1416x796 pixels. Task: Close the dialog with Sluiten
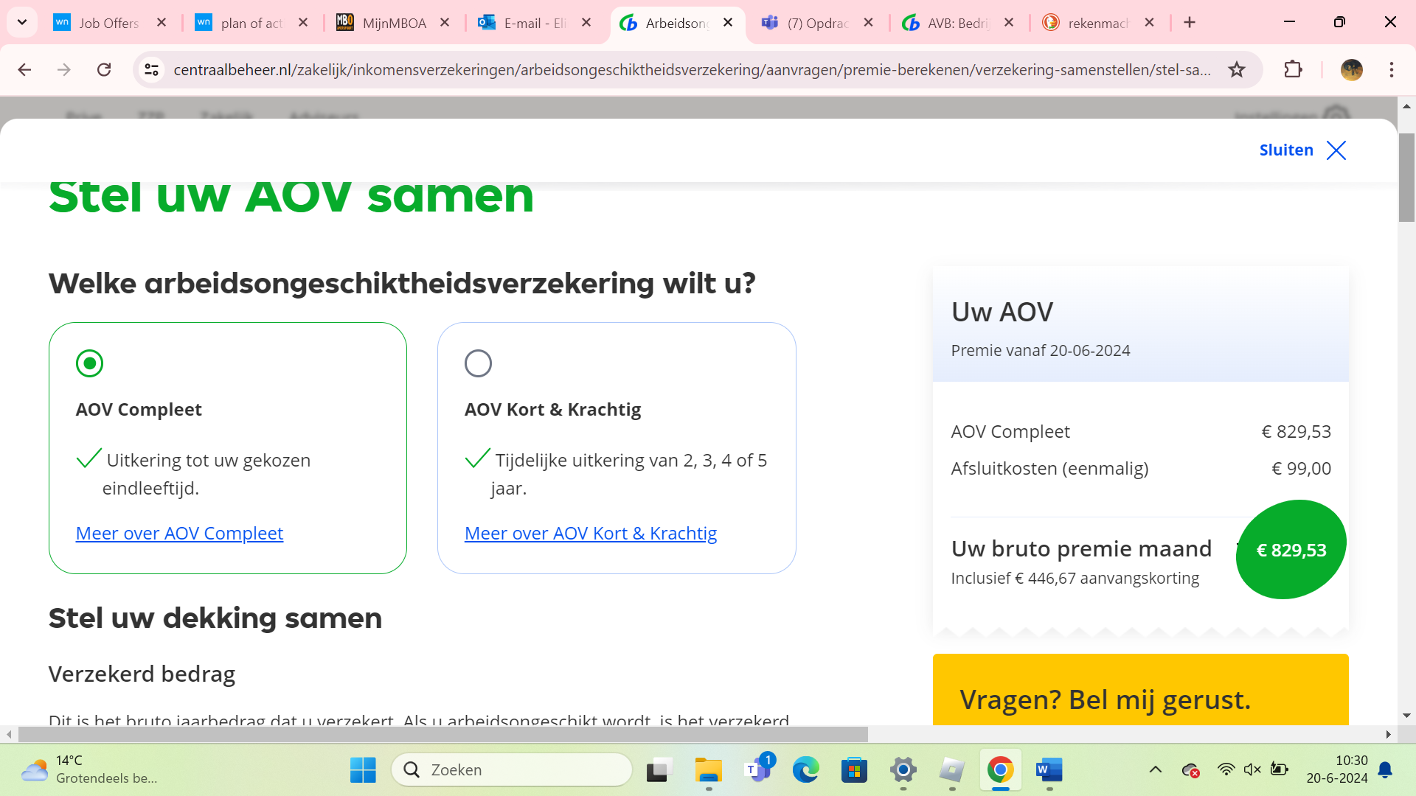pos(1302,150)
